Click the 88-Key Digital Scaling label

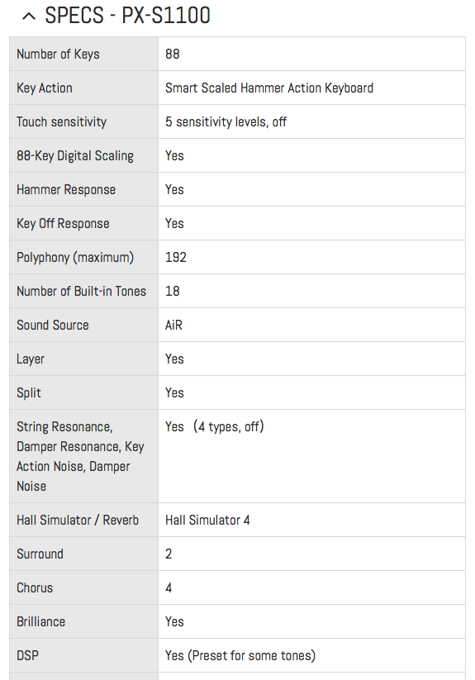75,155
